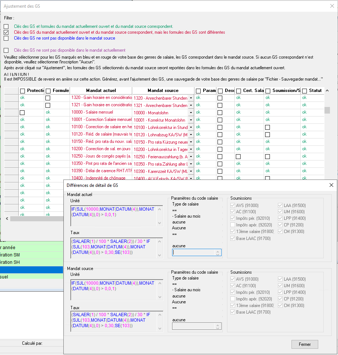Select the 'ération SH' row in background window
This screenshot has height=355, width=338.
pos(31,262)
